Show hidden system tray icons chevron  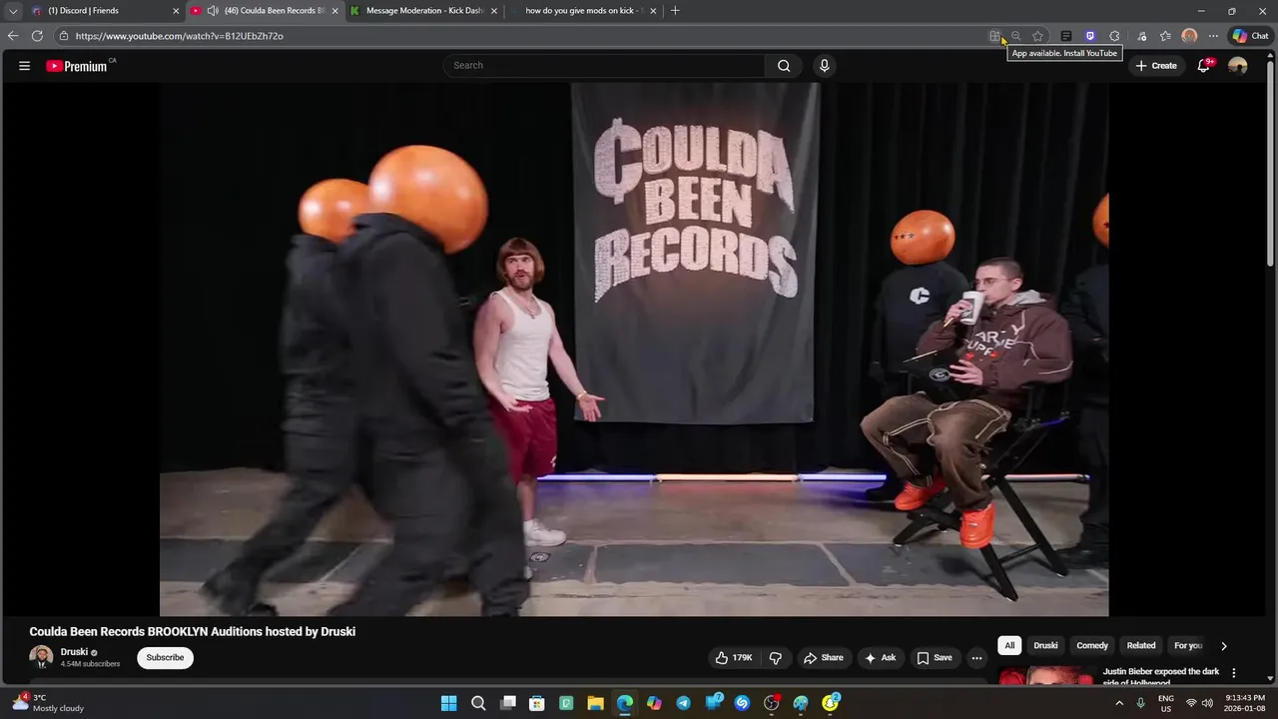[x=1119, y=703]
